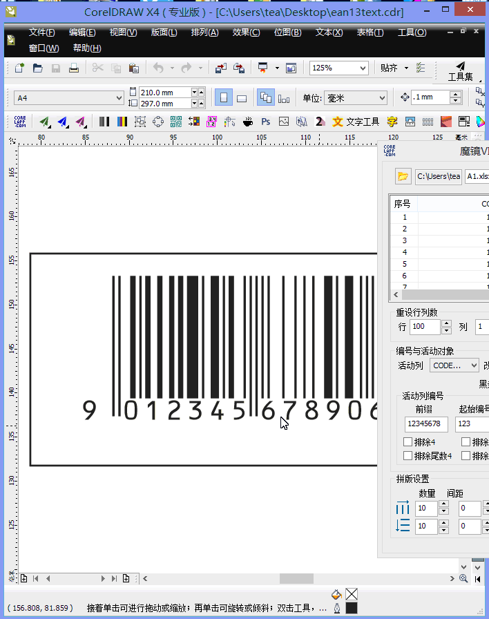Toggle the 排除尾数4 checkbox
489x619 pixels.
tap(408, 455)
